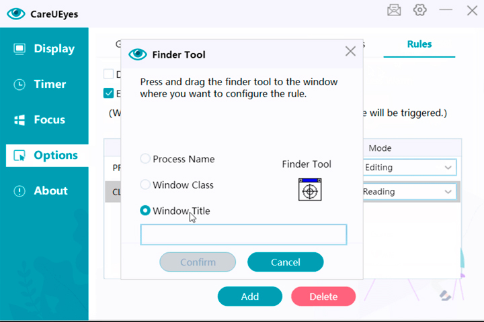Viewport: 484px width, 322px height.
Task: Select the Process Name radio button
Action: click(x=145, y=159)
